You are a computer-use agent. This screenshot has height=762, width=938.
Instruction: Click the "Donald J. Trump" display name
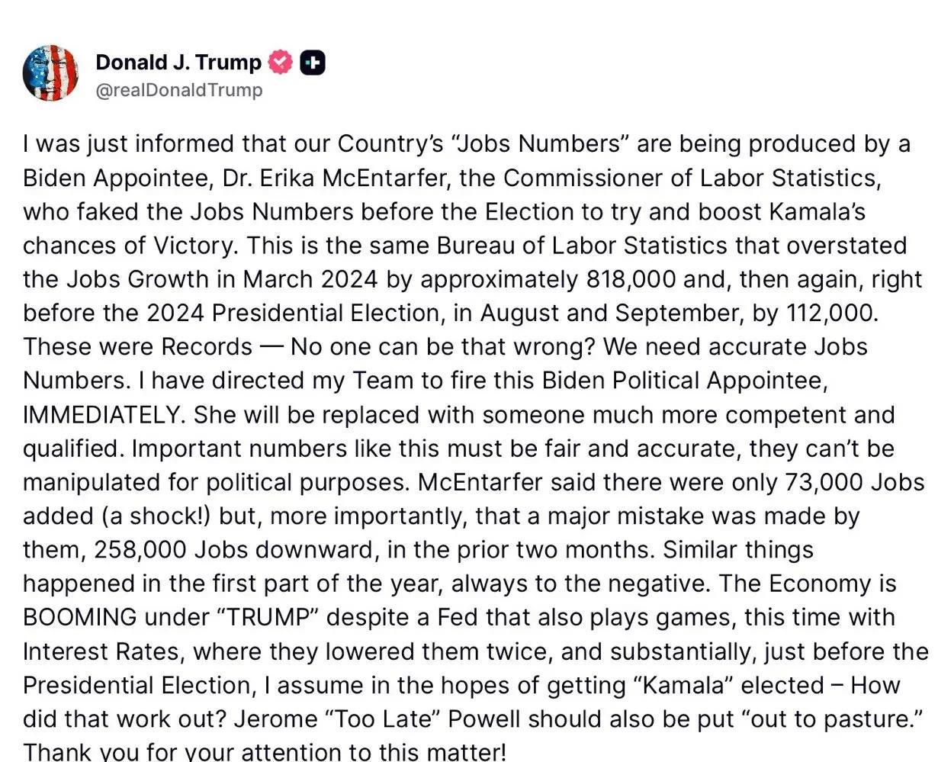(x=178, y=63)
